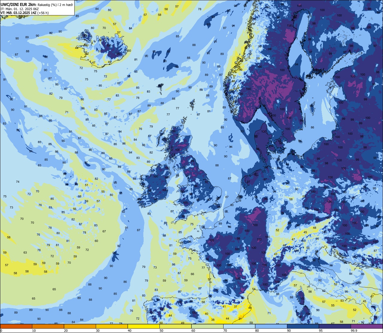The height and width of the screenshot is (333, 383).
Task: Click the 95–99.9 navy legend swatch
Action: [335, 326]
